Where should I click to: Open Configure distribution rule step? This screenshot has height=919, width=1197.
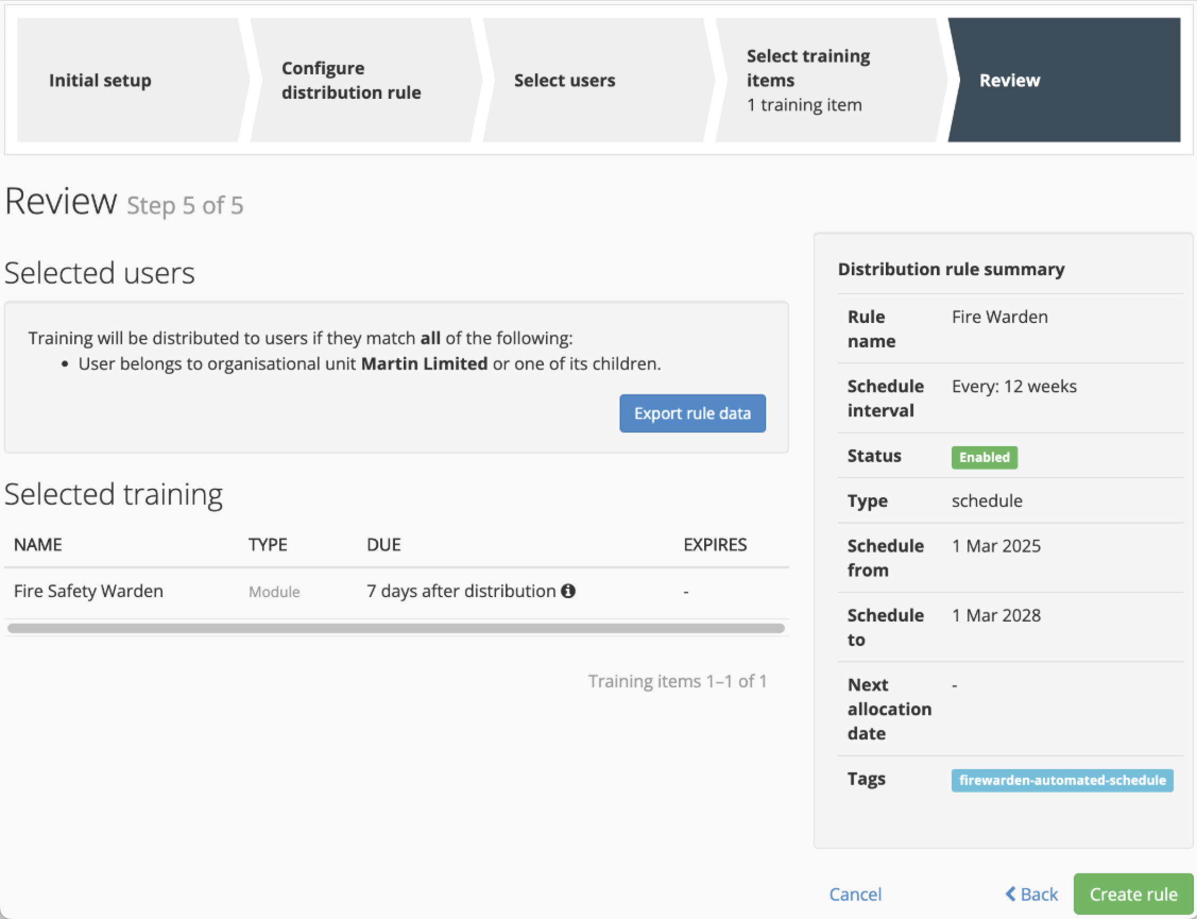tap(351, 80)
